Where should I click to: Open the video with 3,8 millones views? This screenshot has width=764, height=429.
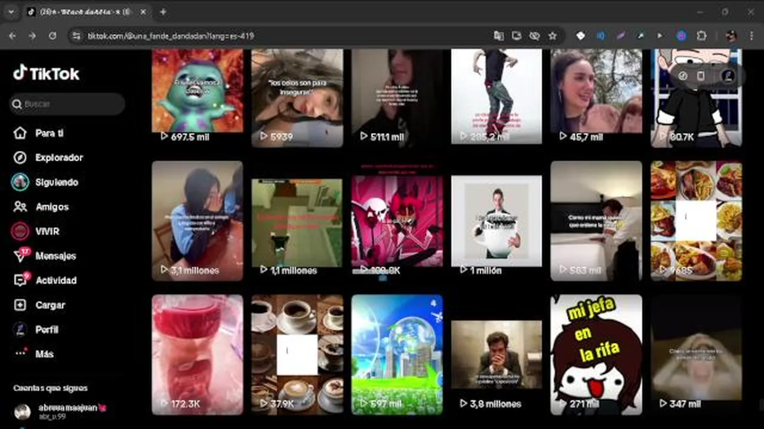497,354
